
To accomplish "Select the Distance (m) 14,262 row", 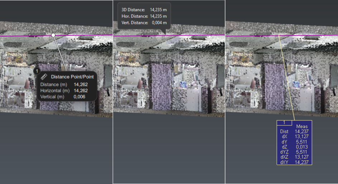I will tap(64, 84).
